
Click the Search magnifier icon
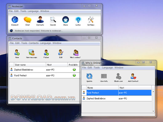coord(53,20)
